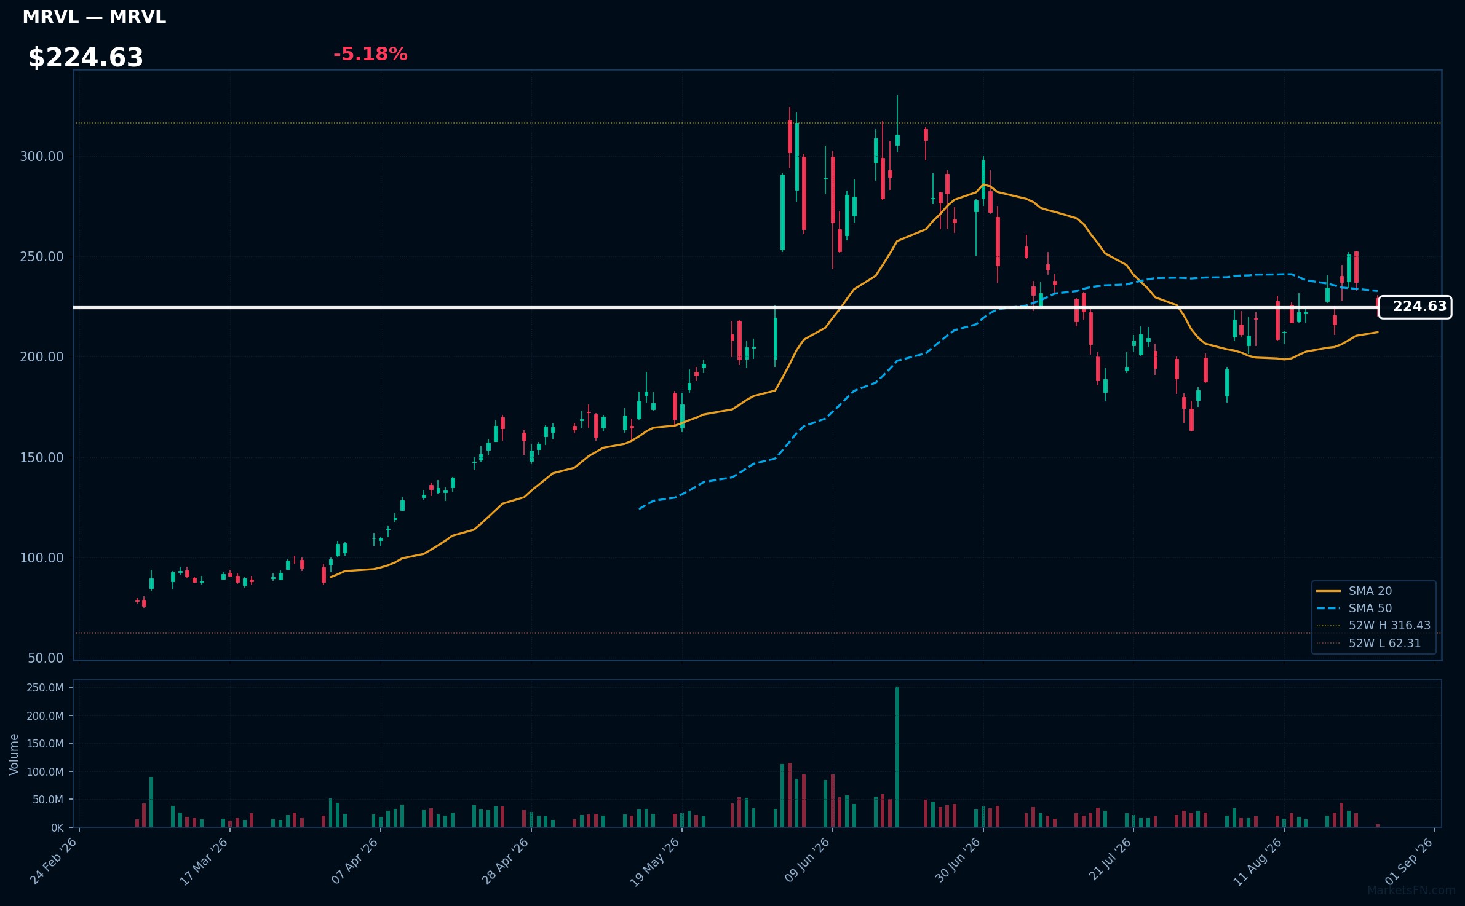Click the 200.0M volume axis label
The image size is (1465, 906).
click(45, 716)
